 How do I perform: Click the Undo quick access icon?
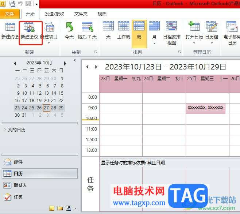(x=20, y=4)
